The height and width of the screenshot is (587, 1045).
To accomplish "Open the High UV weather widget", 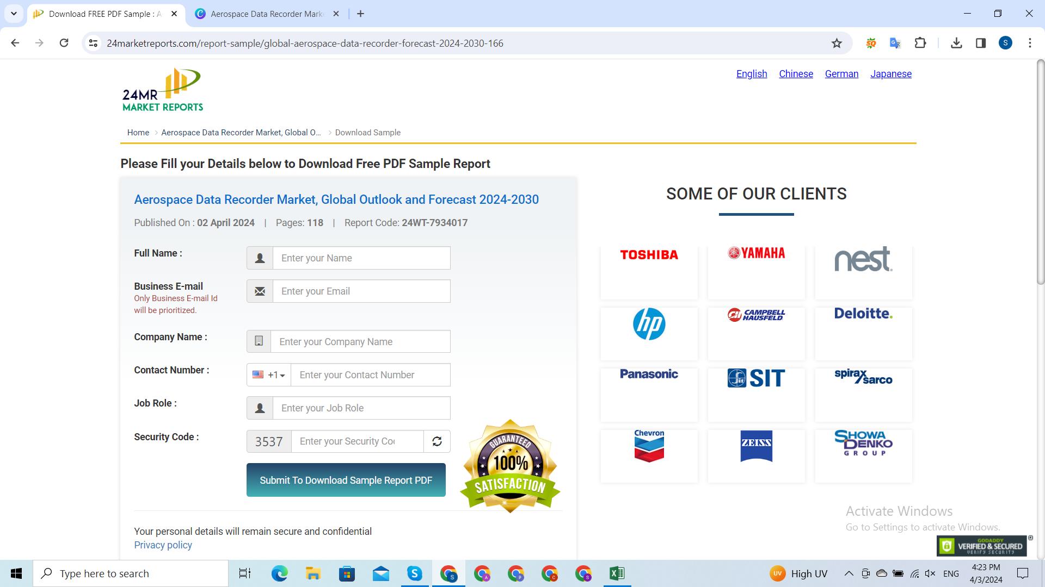I will coord(798,573).
